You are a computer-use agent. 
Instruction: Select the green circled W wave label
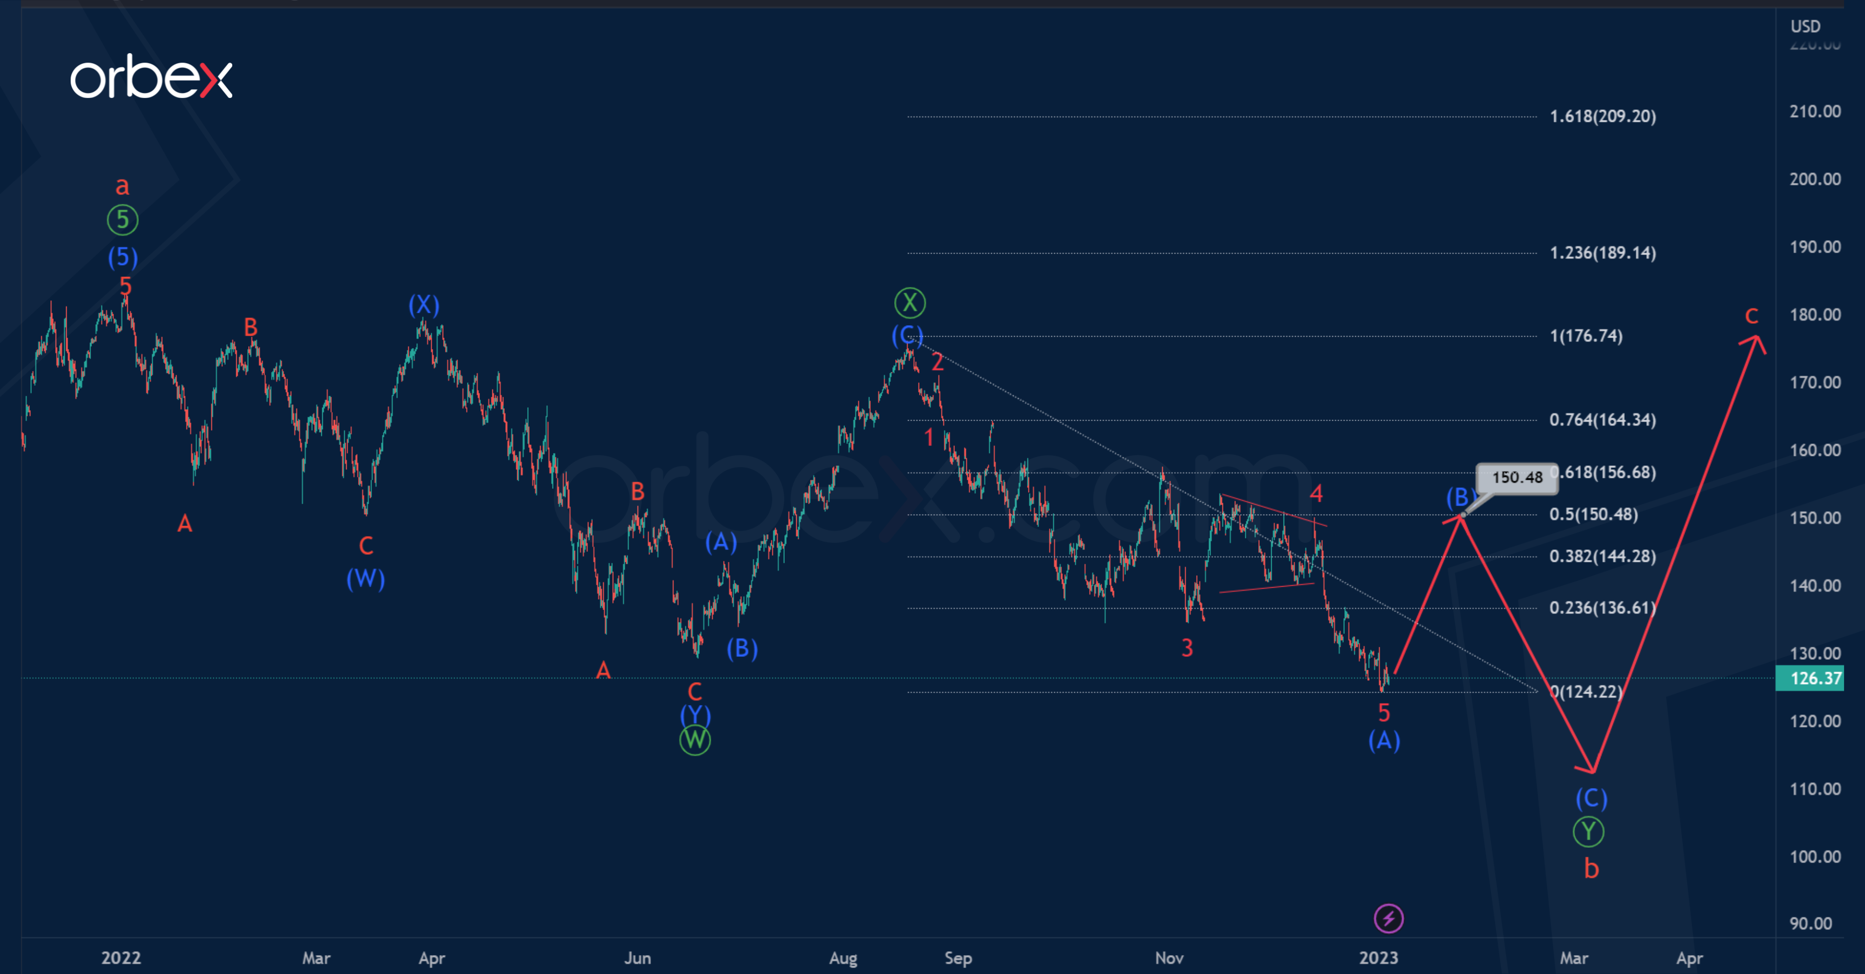coord(694,740)
